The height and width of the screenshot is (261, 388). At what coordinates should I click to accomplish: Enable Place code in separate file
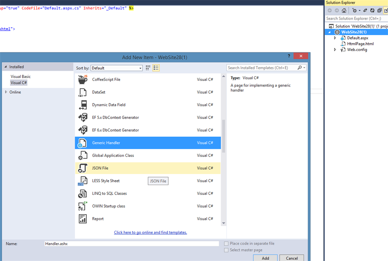(x=226, y=244)
